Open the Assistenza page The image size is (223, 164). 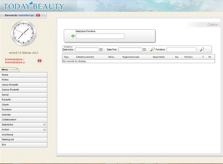tap(23, 134)
